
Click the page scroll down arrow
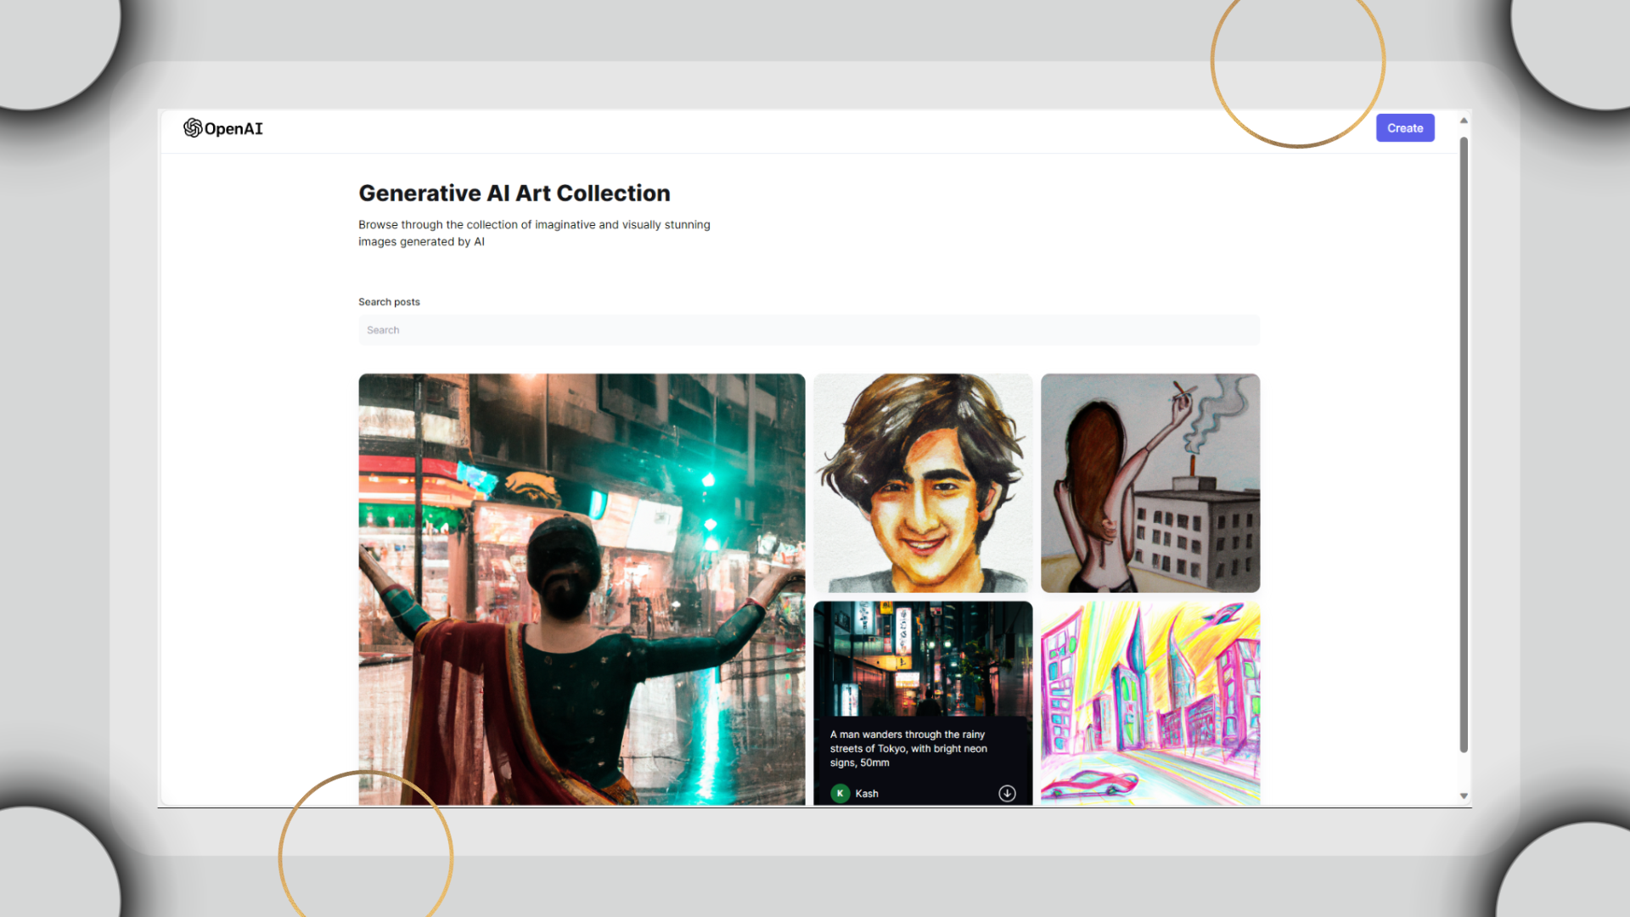point(1464,796)
